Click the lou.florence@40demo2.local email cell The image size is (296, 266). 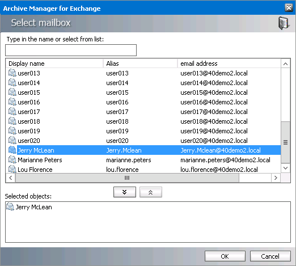[x=219, y=170]
